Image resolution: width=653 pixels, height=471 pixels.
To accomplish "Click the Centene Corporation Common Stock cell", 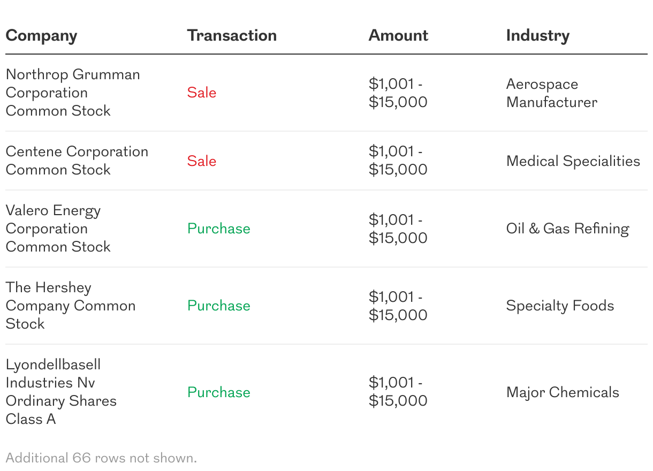I will pyautogui.click(x=77, y=161).
